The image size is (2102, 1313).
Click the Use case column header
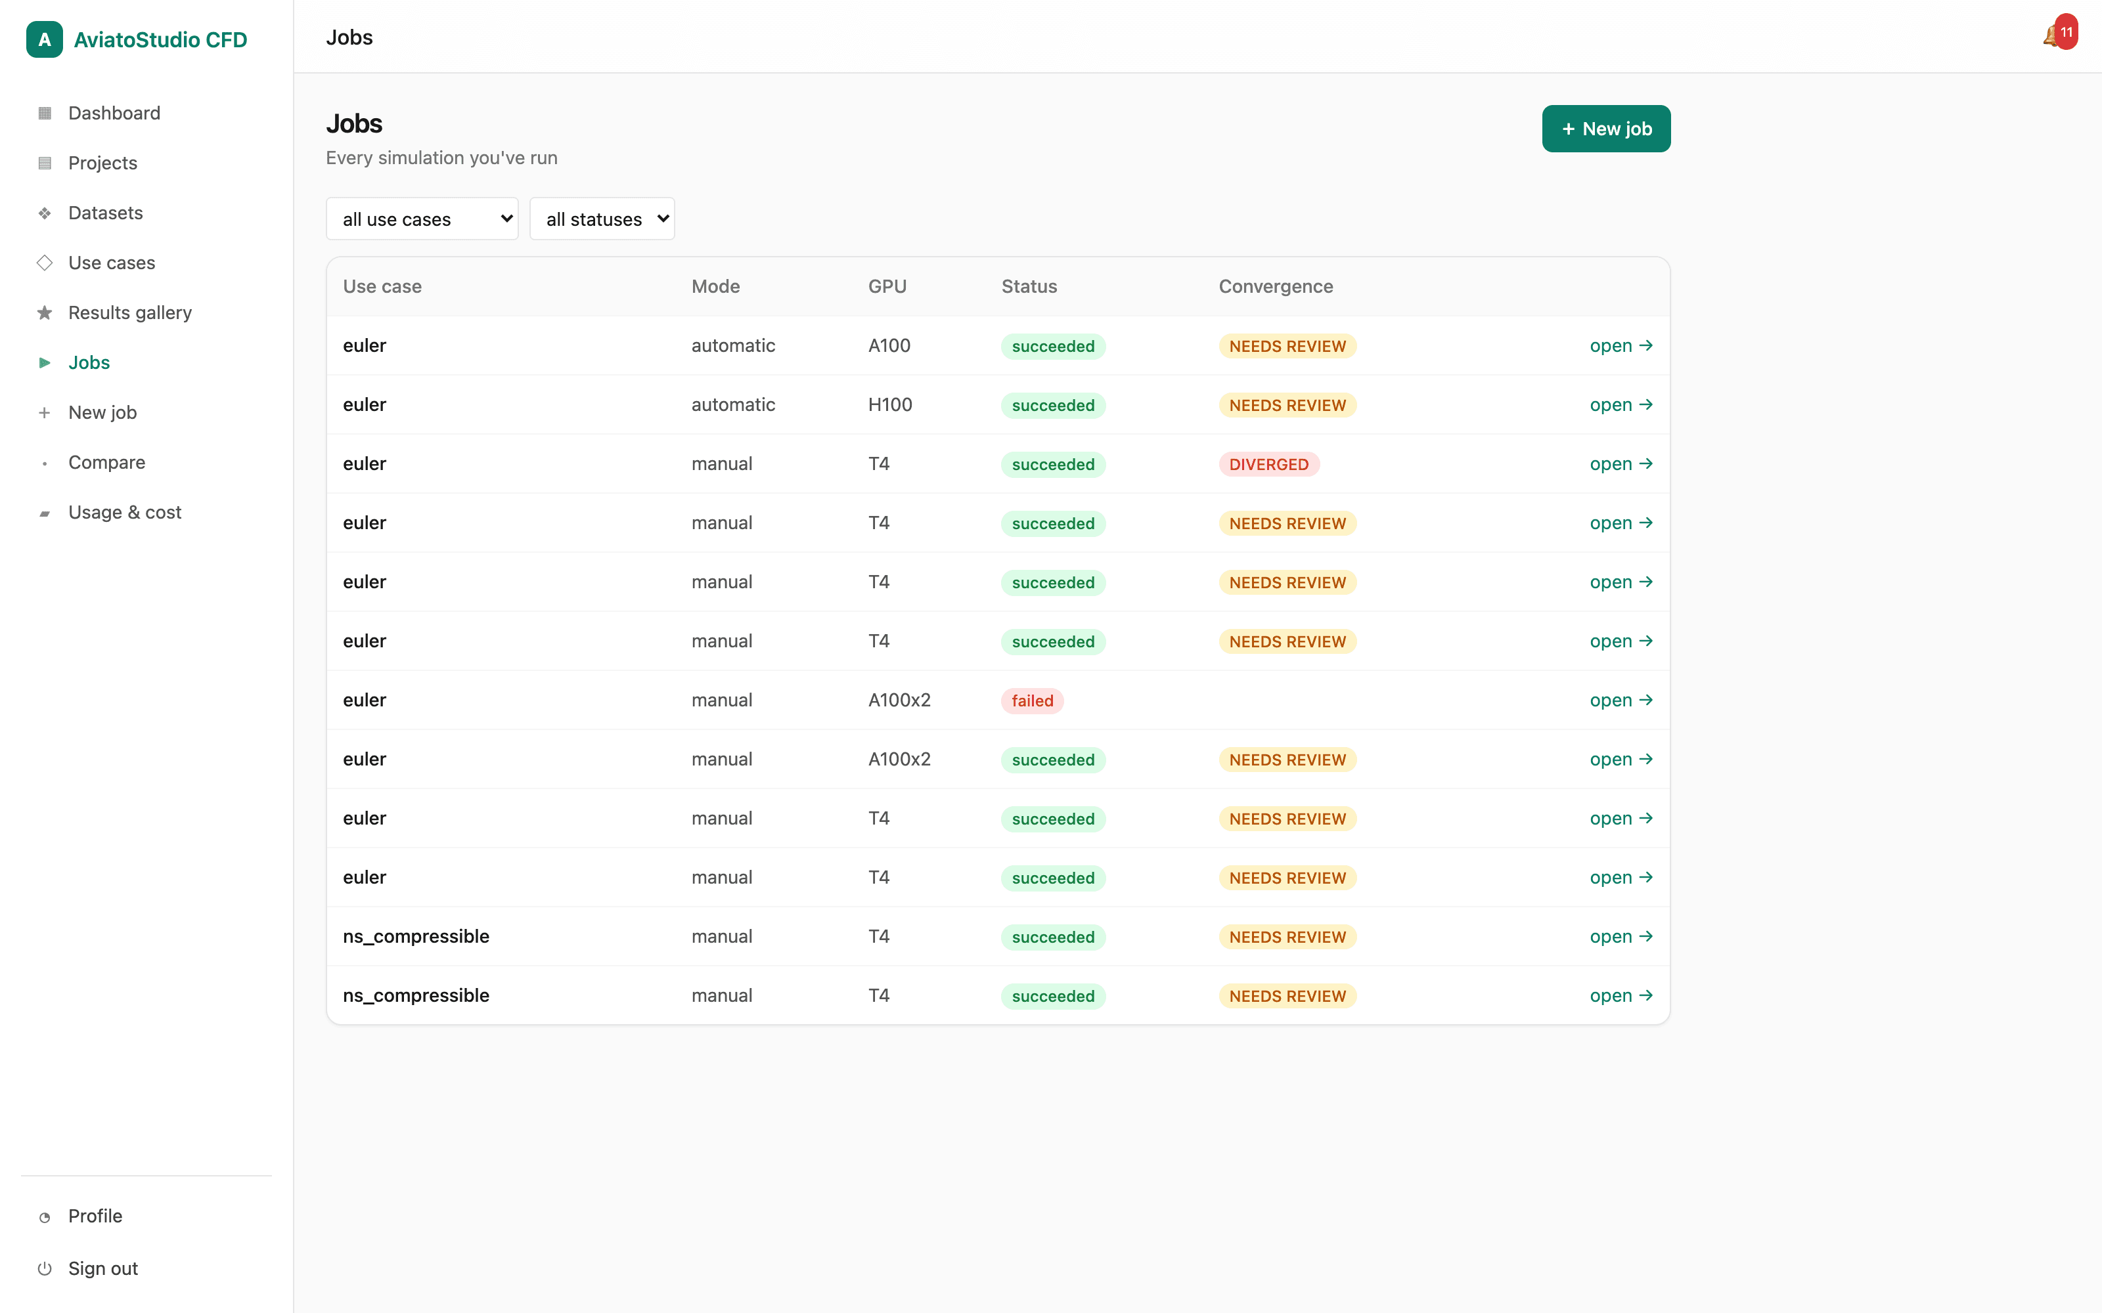coord(382,287)
